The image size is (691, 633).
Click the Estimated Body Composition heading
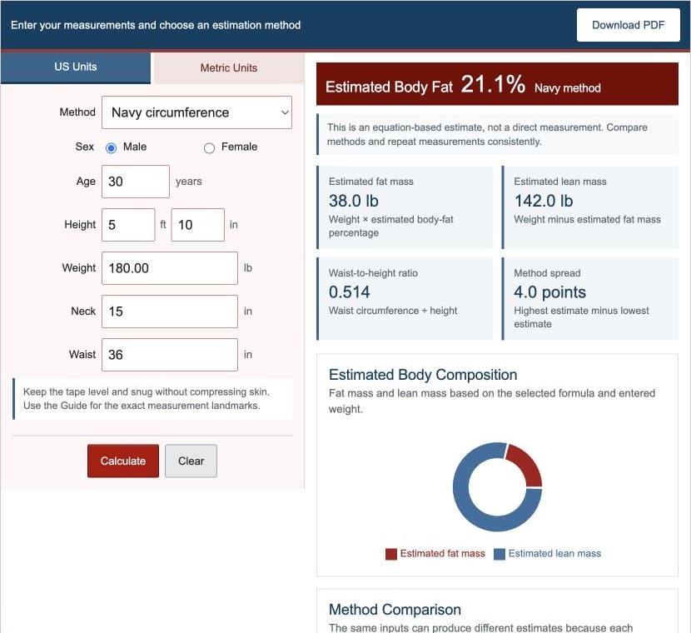point(423,375)
